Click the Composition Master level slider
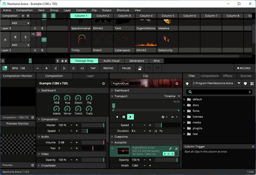 coord(92,125)
